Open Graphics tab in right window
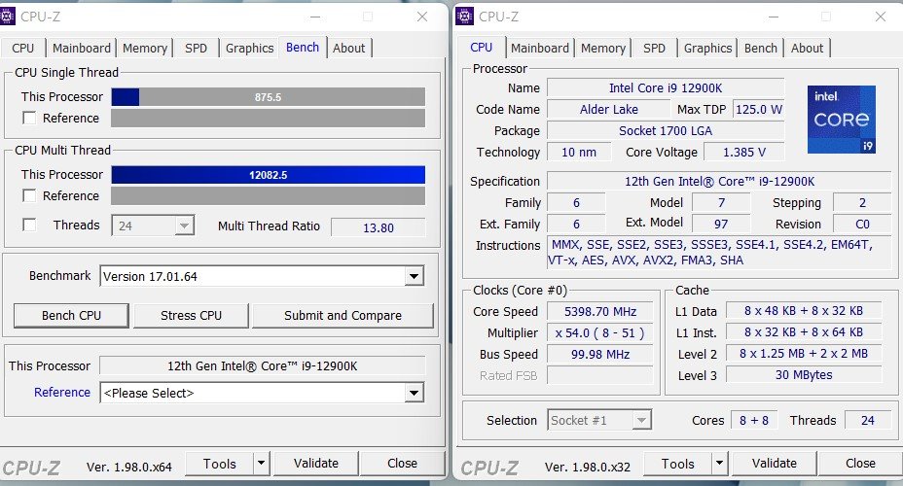The image size is (903, 486). pyautogui.click(x=707, y=48)
